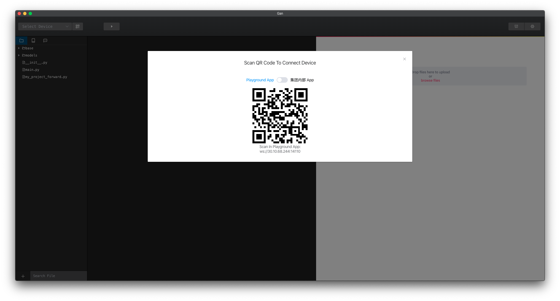The image size is (560, 301).
Task: Open main.py file
Action: pos(32,70)
